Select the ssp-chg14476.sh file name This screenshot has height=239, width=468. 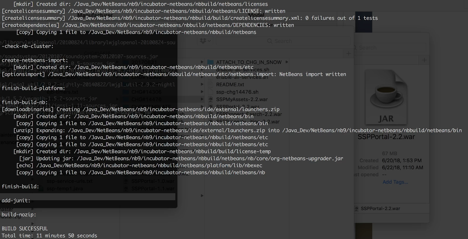tap(237, 92)
